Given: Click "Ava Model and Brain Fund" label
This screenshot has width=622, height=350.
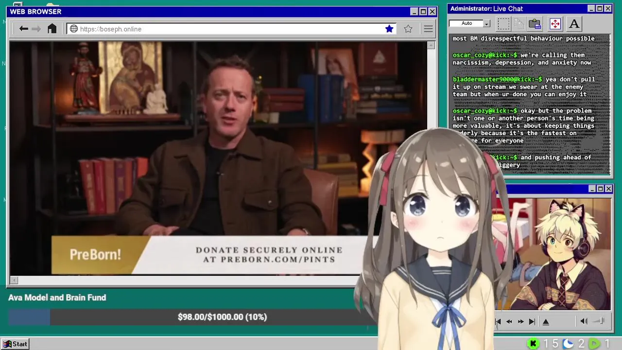Looking at the screenshot, I should [x=57, y=297].
